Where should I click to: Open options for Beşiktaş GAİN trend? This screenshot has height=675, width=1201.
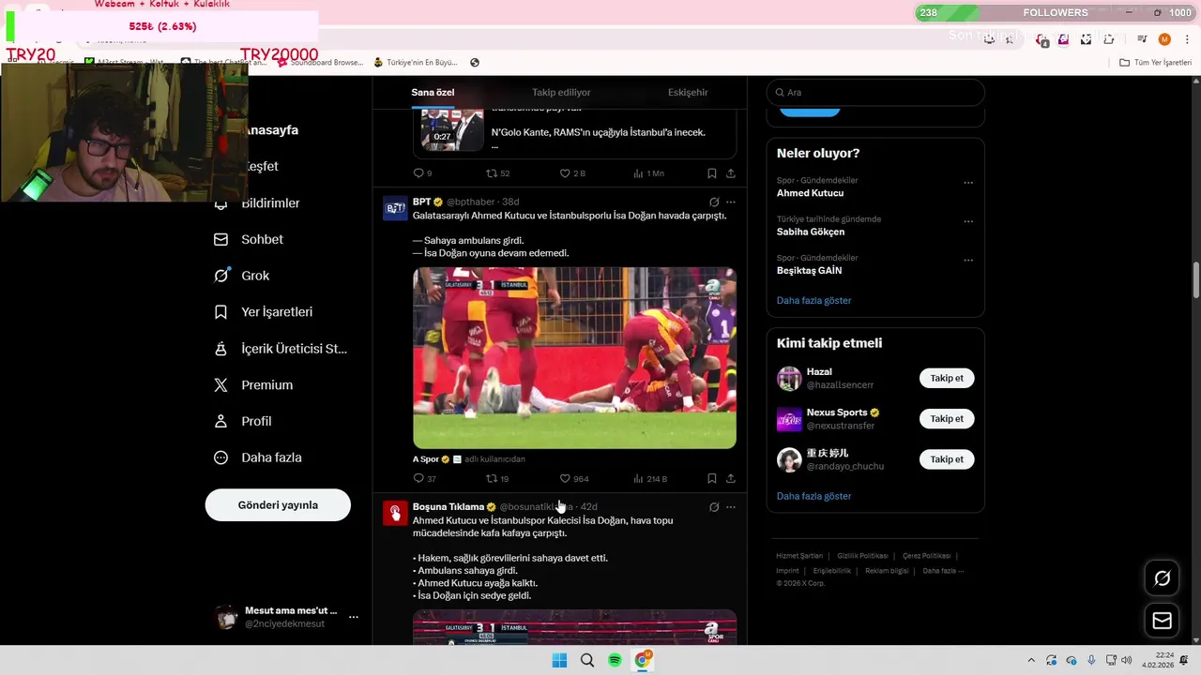968,260
